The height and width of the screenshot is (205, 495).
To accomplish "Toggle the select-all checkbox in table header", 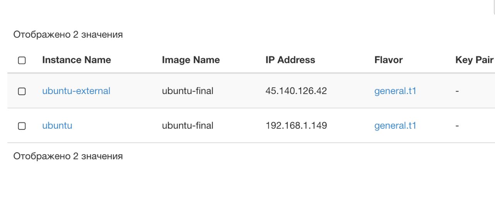I will 22,60.
